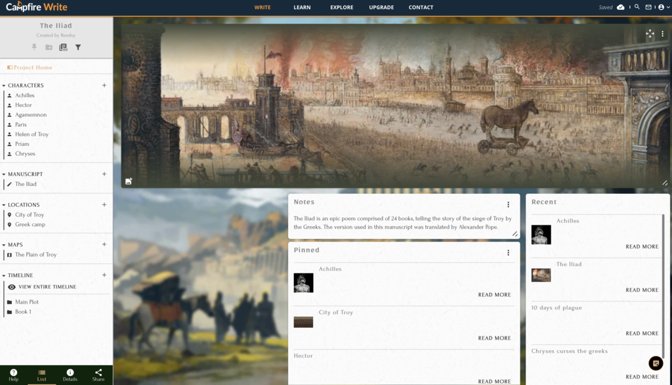
Task: Read more on recent Achilles item
Action: point(642,247)
